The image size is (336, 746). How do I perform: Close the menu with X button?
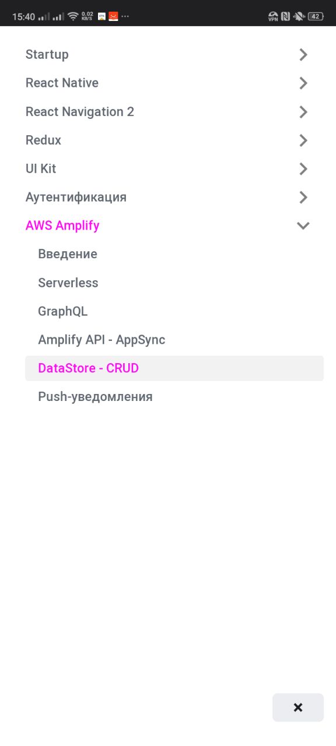[298, 708]
